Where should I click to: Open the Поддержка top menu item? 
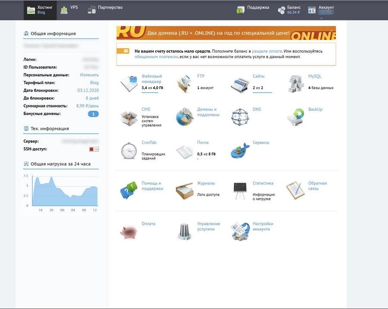[x=253, y=10]
